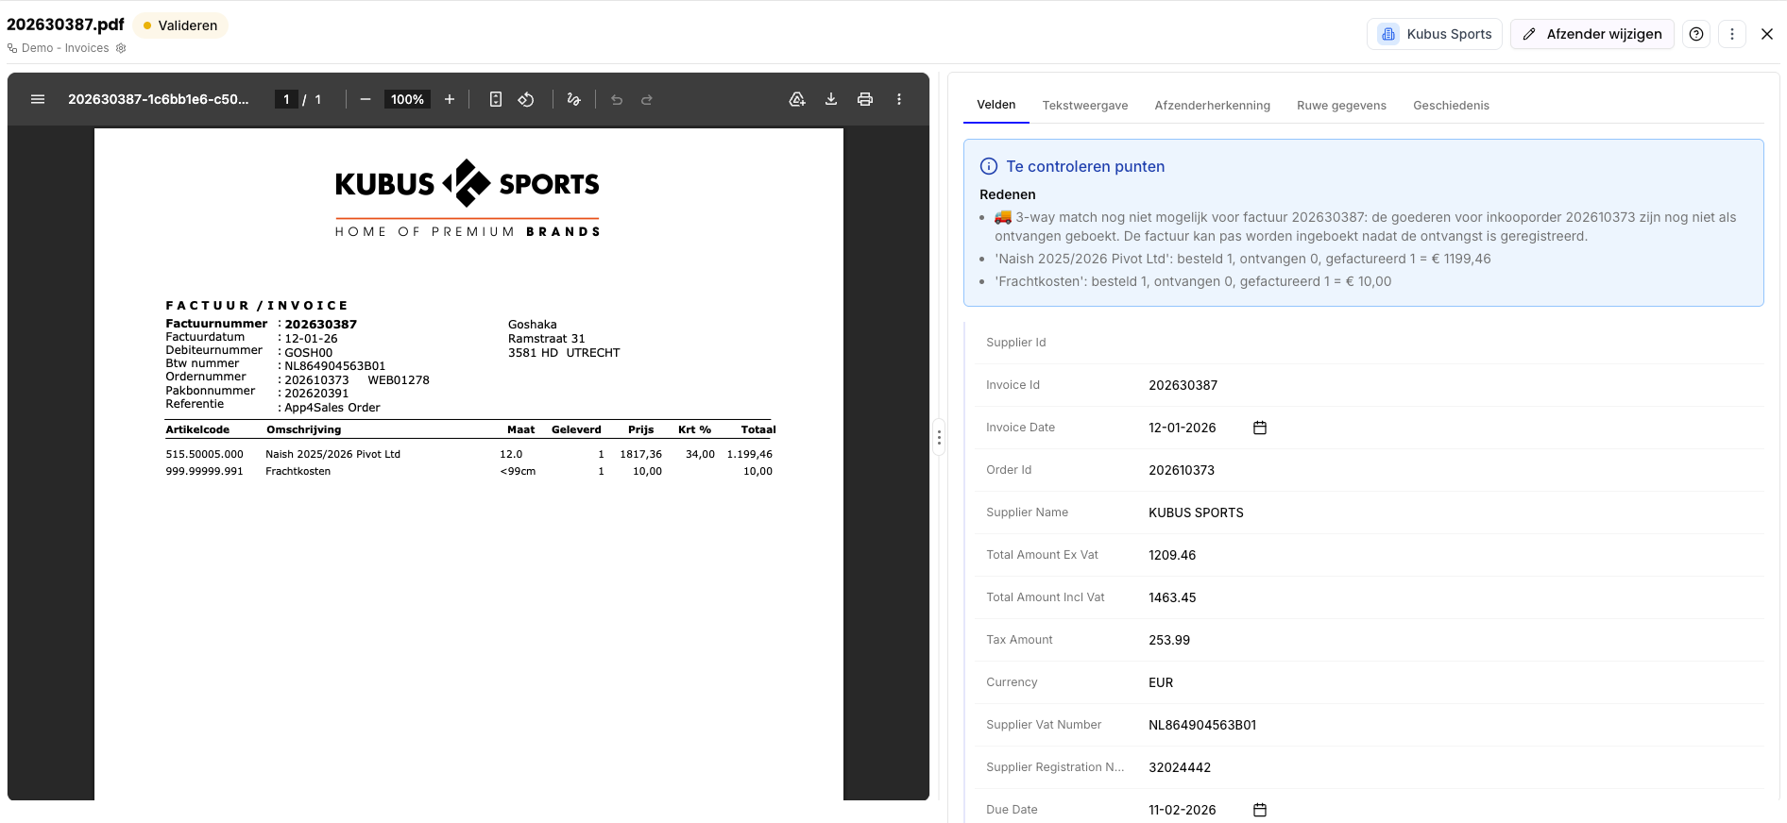Viewport: 1787px width, 823px height.
Task: Click the 100% zoom level field
Action: pos(407,99)
